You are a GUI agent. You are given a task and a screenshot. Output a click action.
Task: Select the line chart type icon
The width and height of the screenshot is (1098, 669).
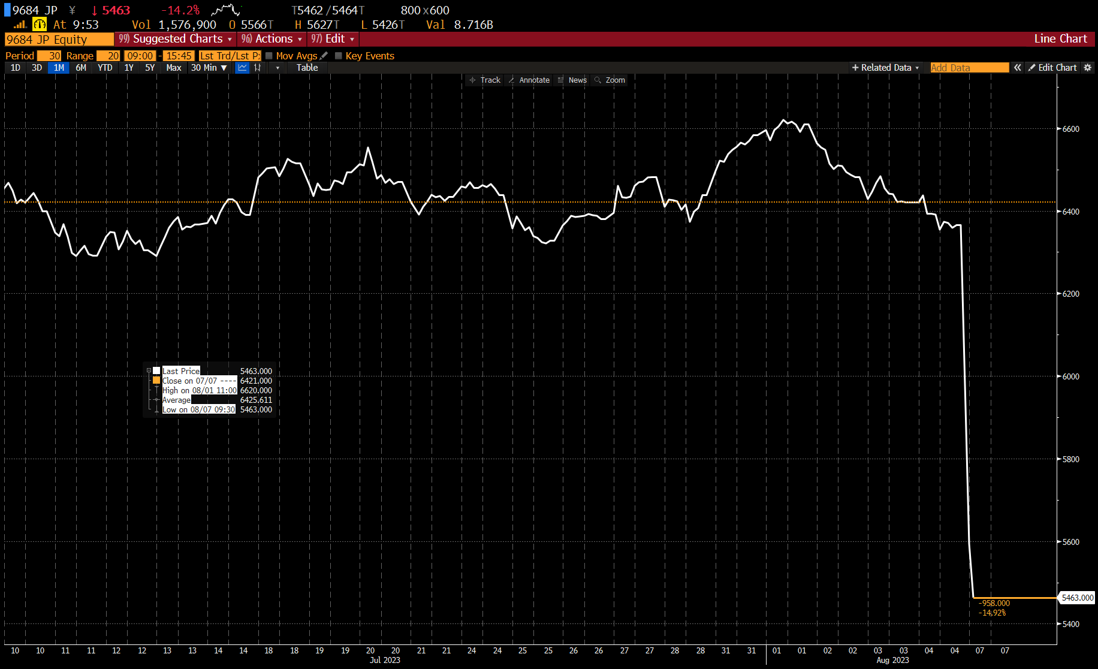click(242, 68)
